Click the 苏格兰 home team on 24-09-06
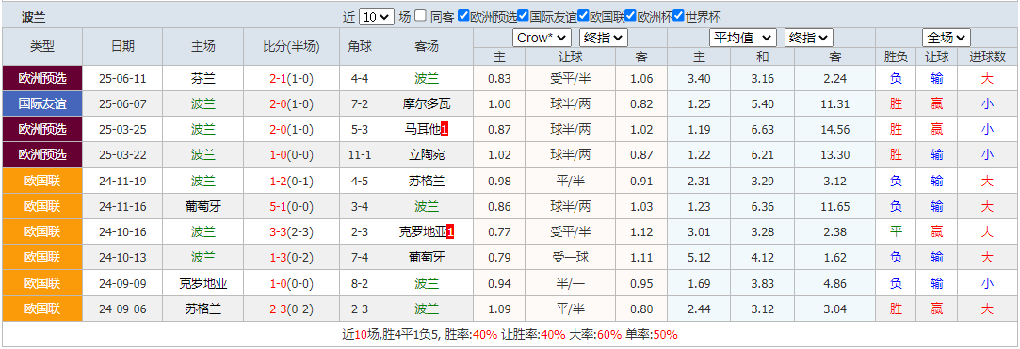1020x349 pixels. 202,309
